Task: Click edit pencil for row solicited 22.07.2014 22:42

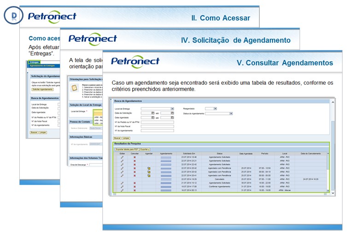Action: (x=122, y=164)
